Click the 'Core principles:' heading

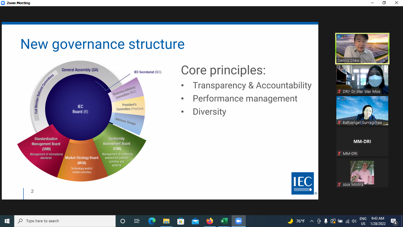pyautogui.click(x=223, y=70)
